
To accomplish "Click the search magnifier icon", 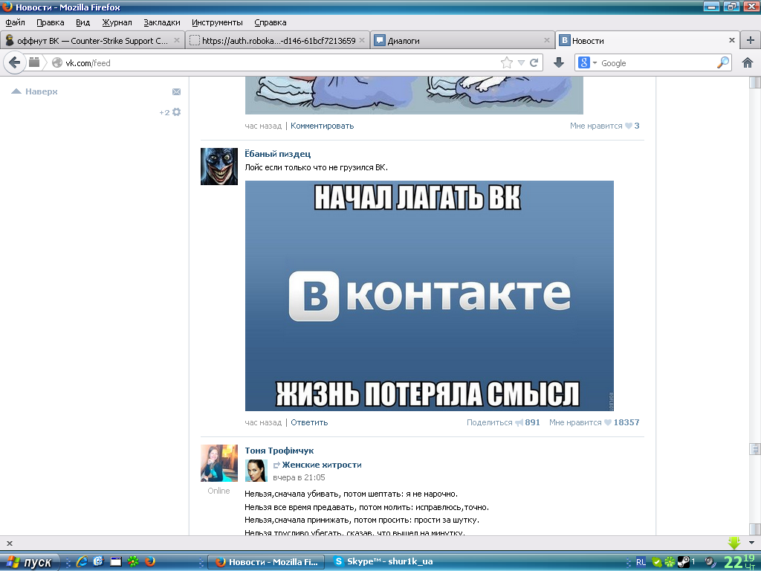I will [x=722, y=62].
